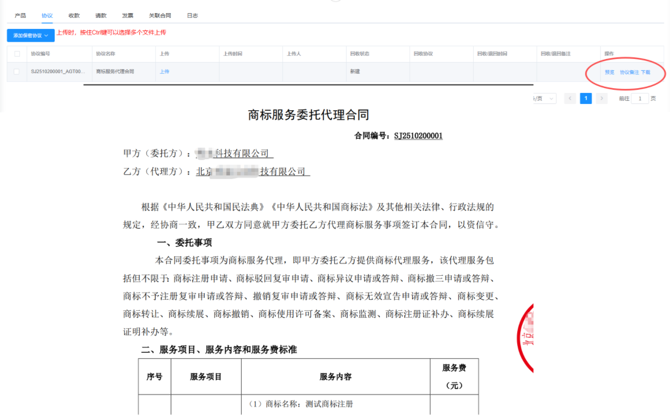The image size is (670, 417).
Task: Select page 1 in the pagination bar
Action: pos(585,98)
